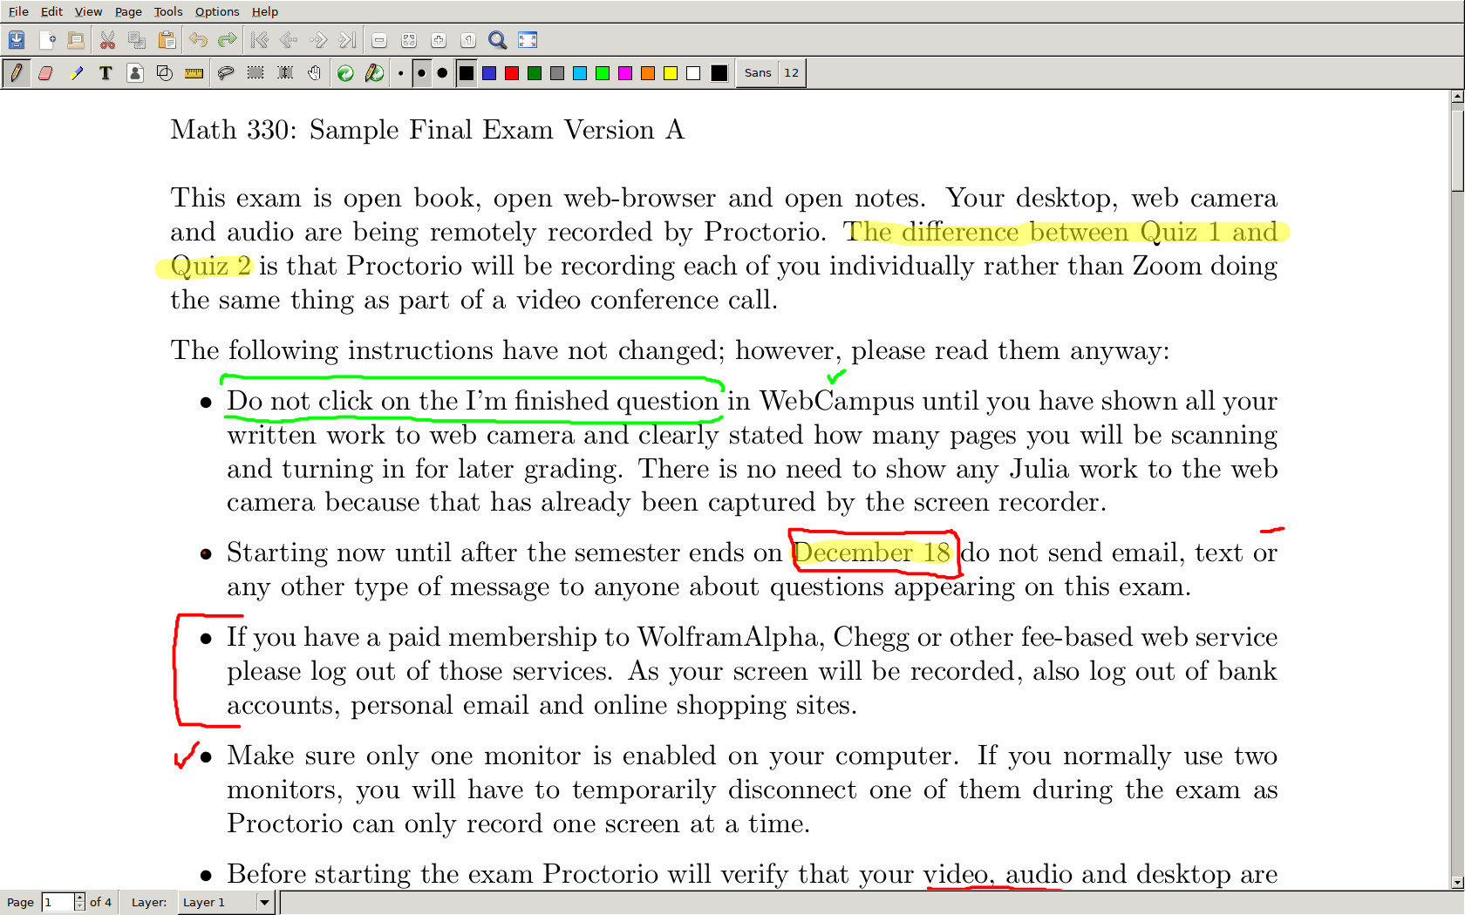Increase page number with stepper up arrow
Screen dimensions: 1465x915
(79, 898)
